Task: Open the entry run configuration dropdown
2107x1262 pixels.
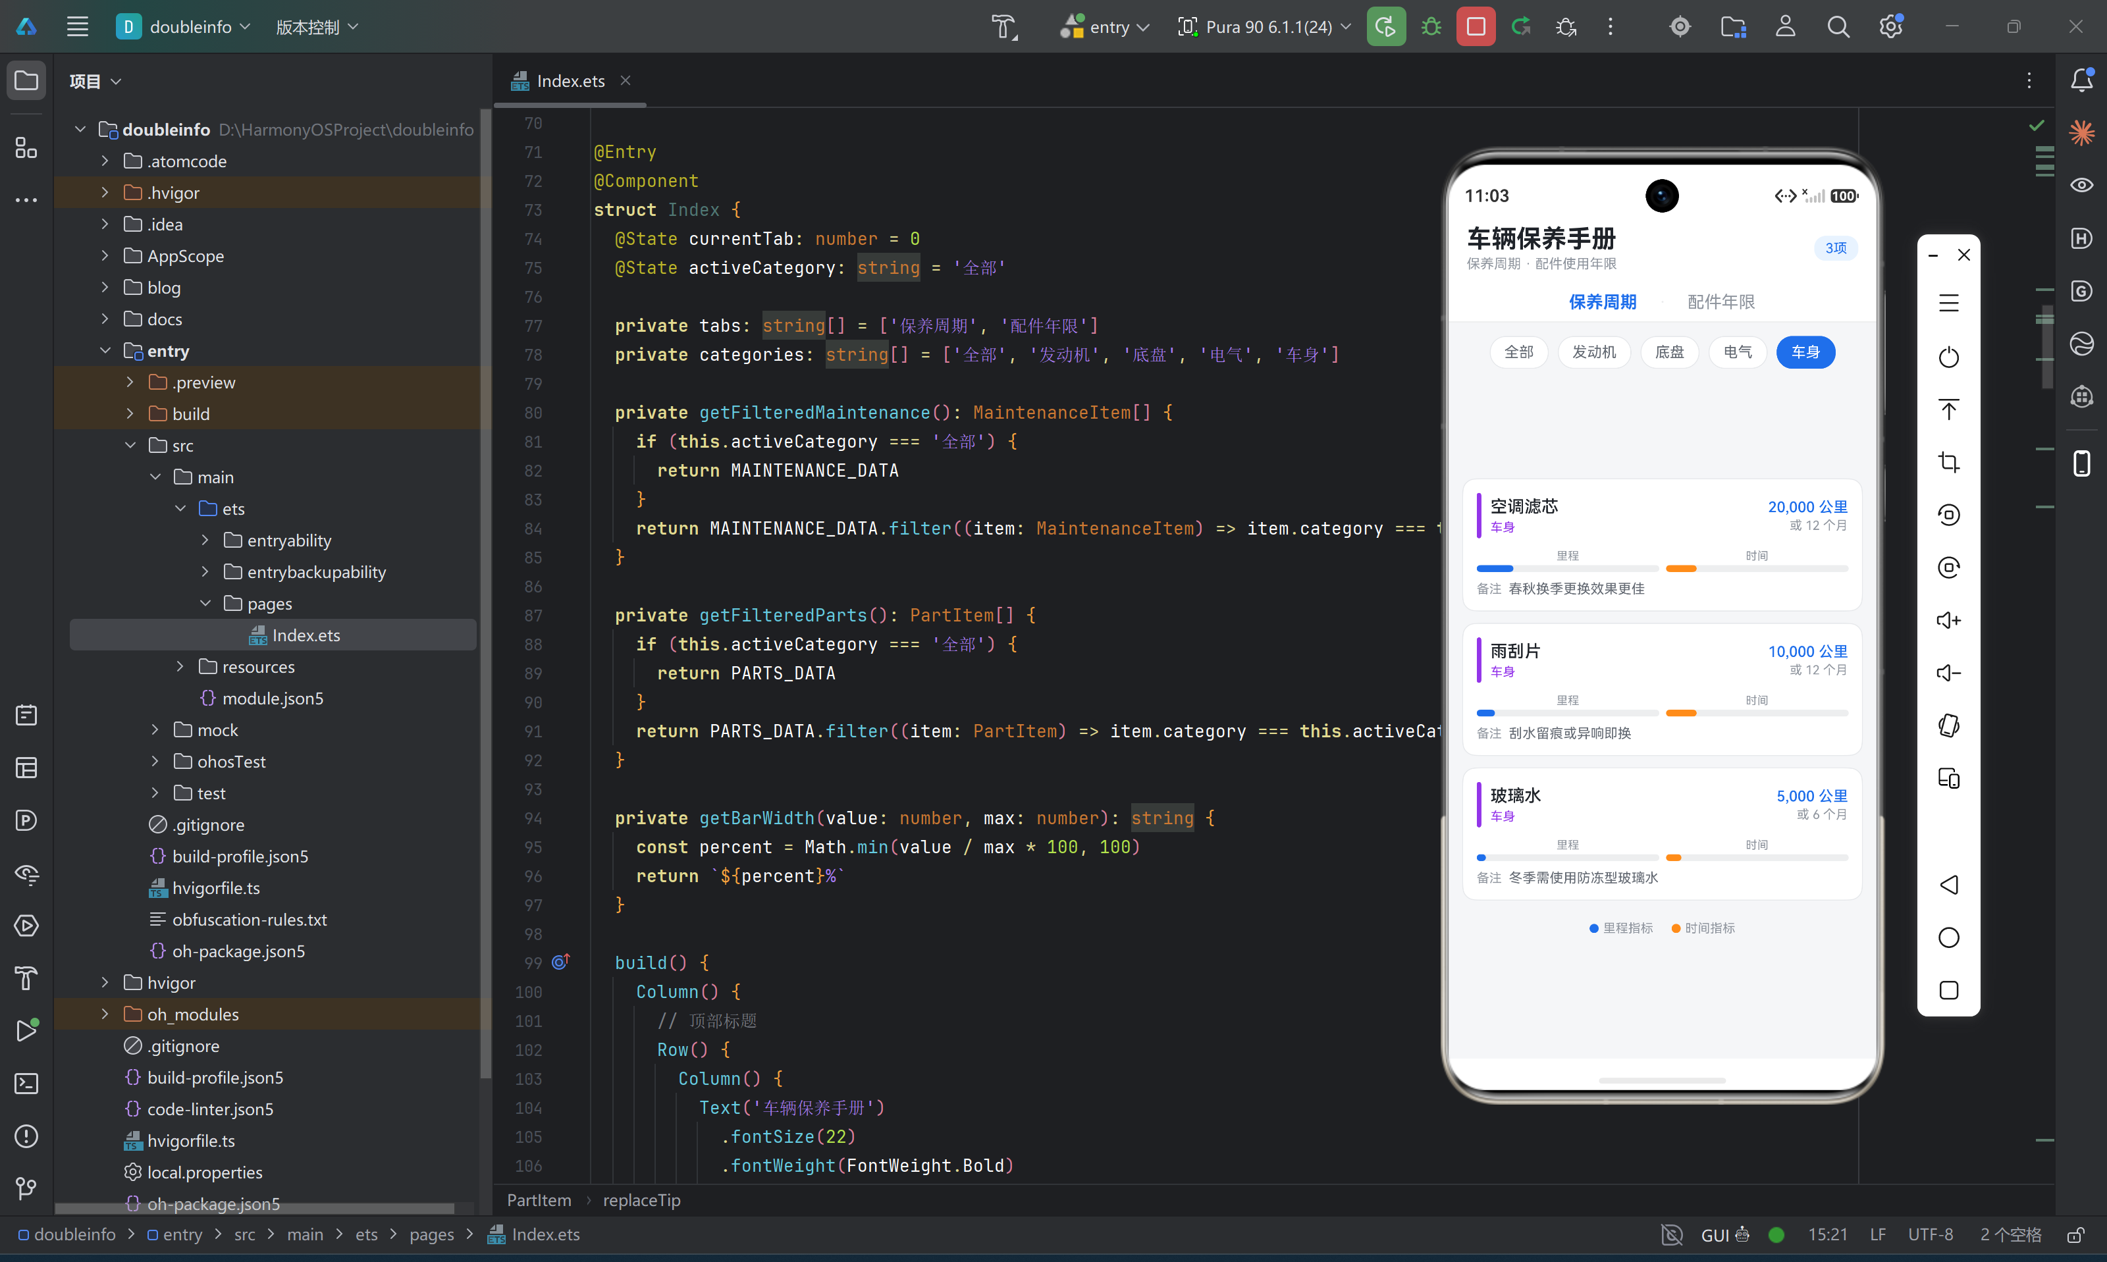Action: pos(1104,26)
